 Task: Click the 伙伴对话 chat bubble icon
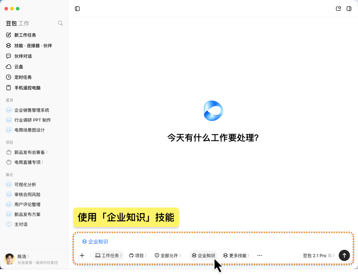pyautogui.click(x=8, y=56)
